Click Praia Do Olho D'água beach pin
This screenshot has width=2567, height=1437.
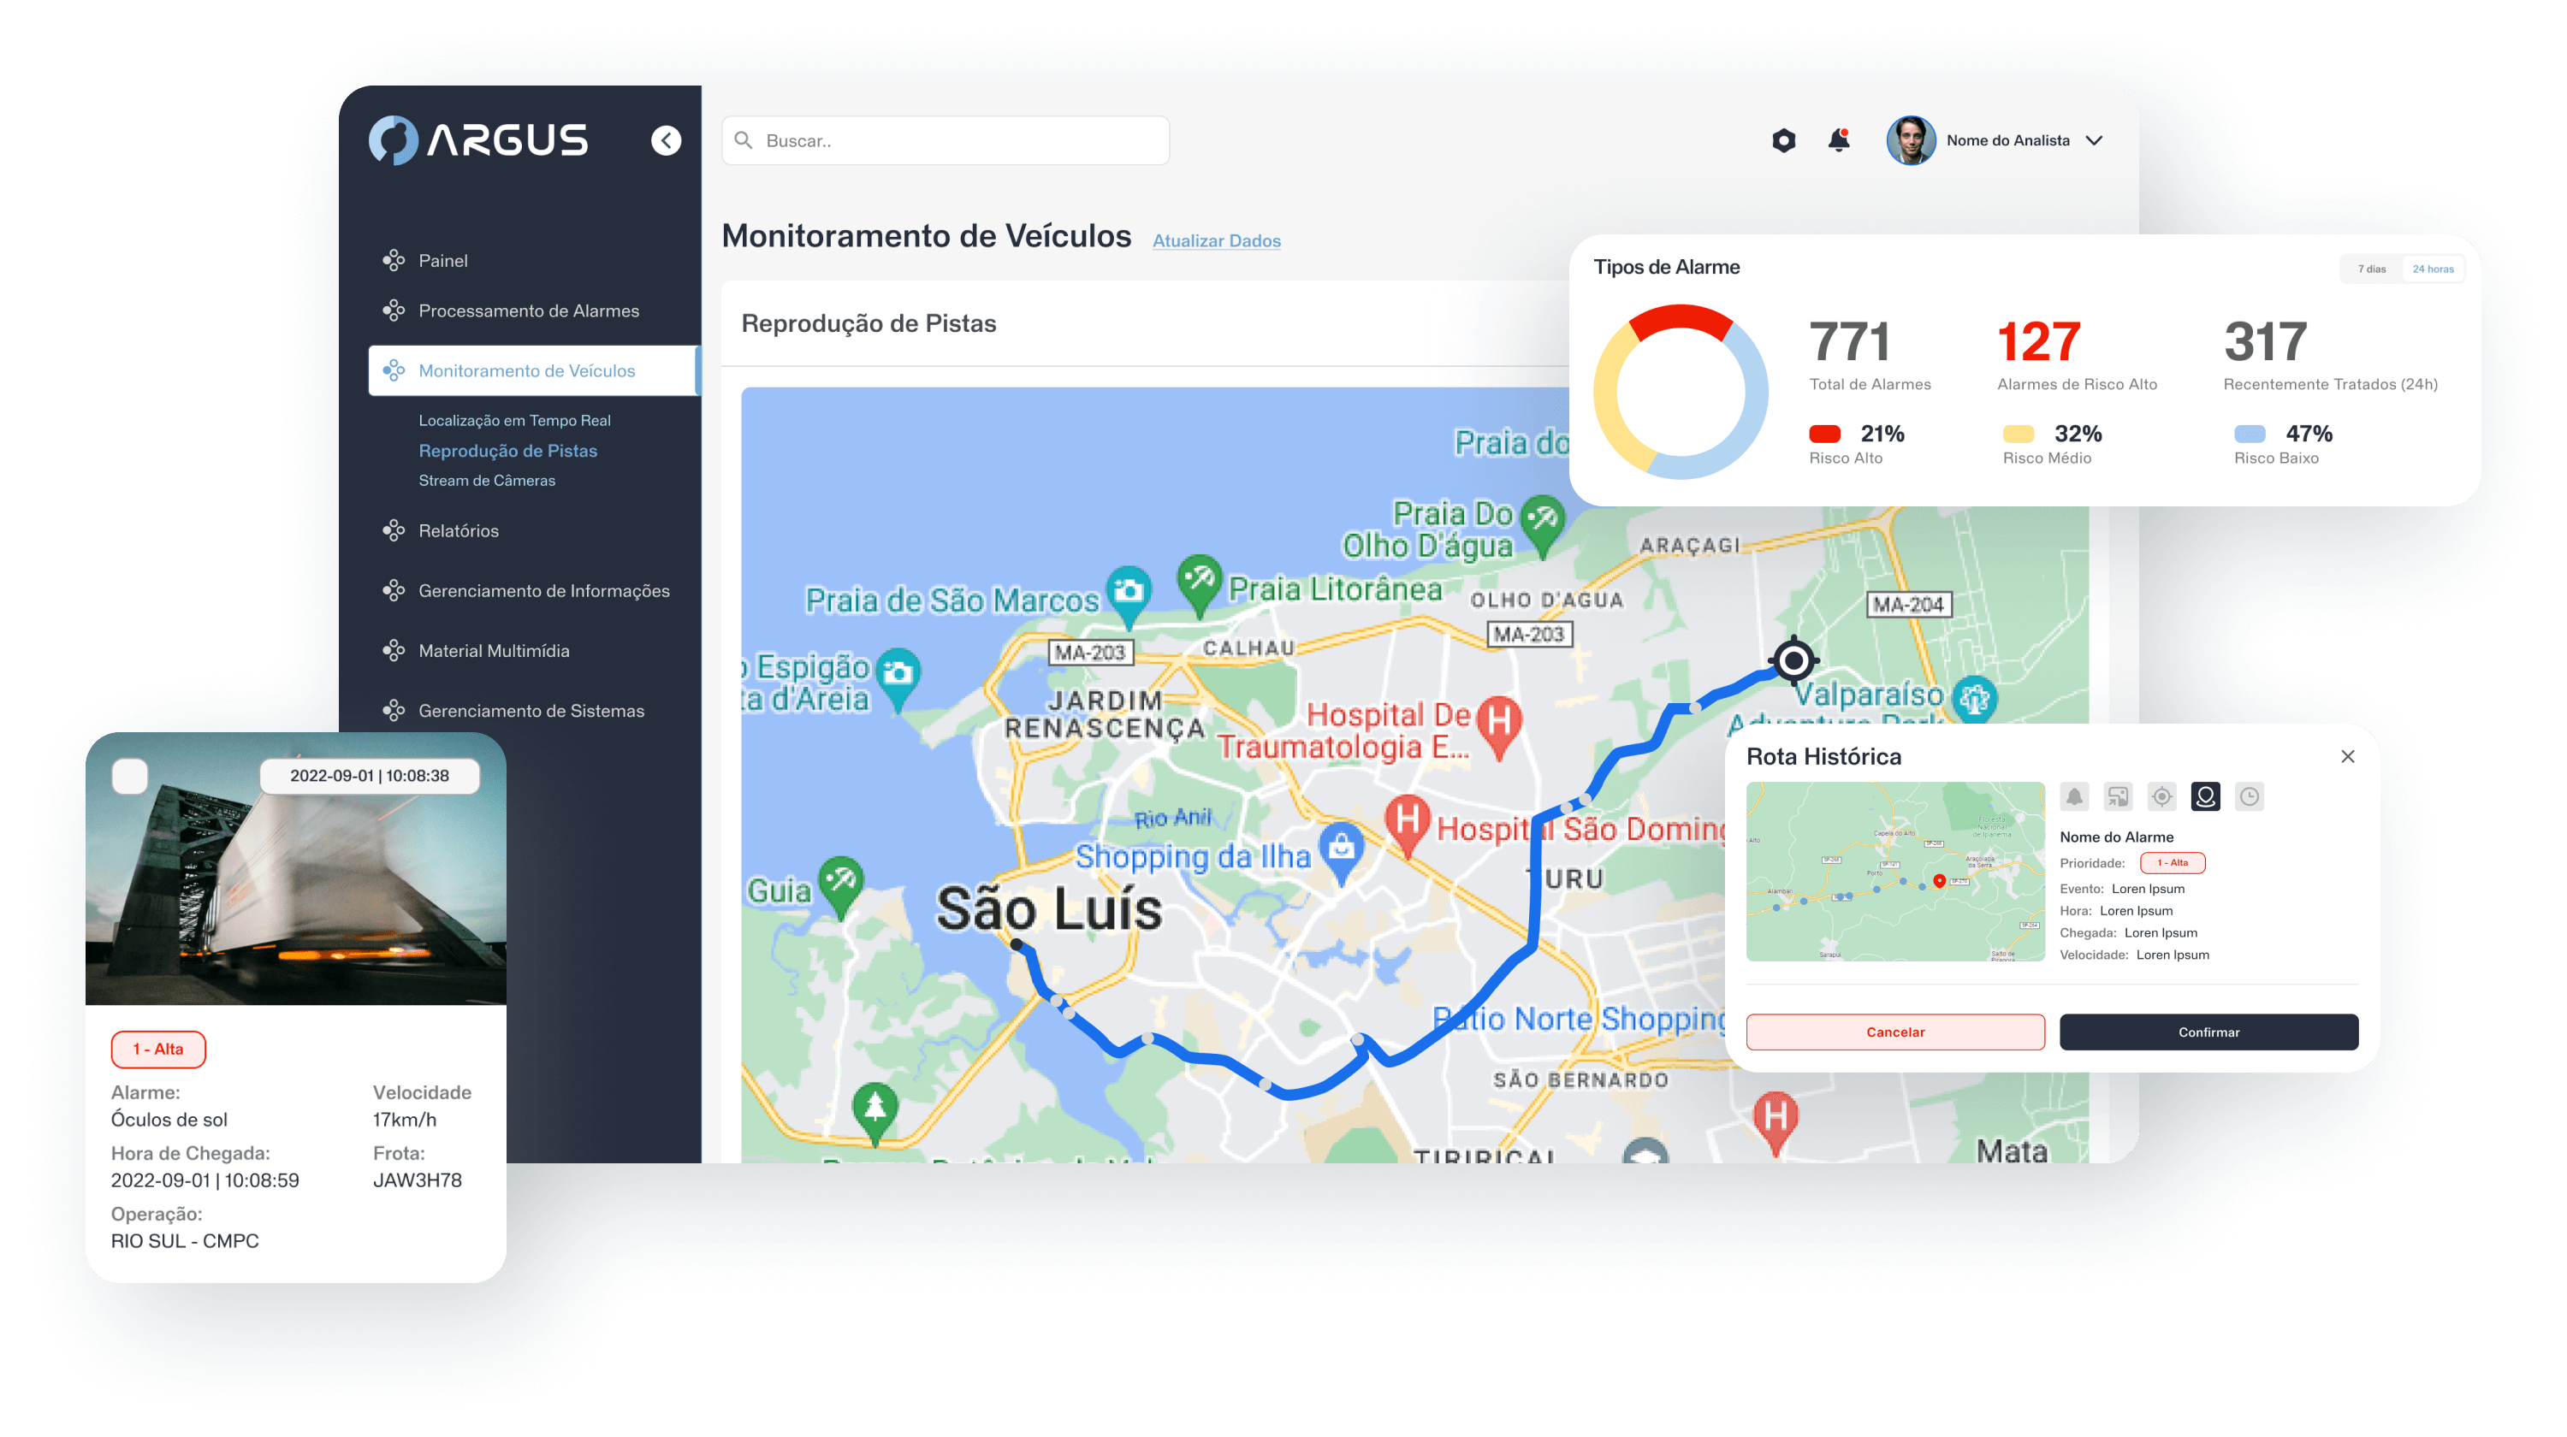click(x=1544, y=526)
